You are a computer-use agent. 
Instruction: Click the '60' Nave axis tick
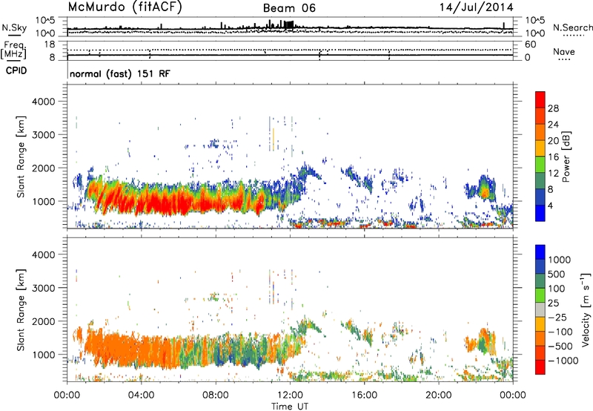(530, 45)
